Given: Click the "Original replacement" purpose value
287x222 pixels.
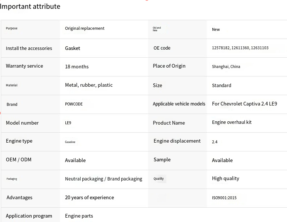Looking at the screenshot, I should click(85, 28).
